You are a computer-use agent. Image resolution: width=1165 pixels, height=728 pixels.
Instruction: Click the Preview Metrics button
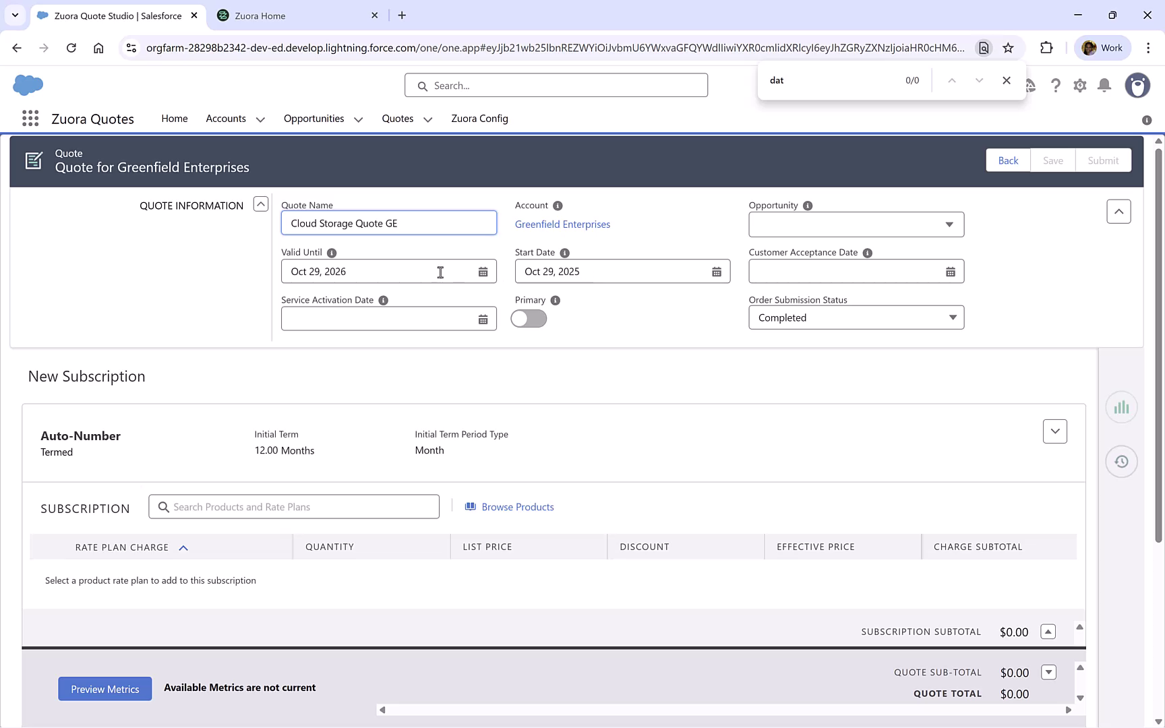point(104,688)
